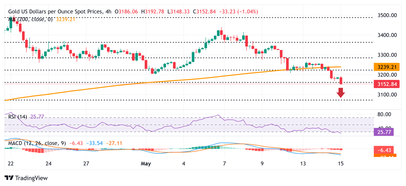This screenshot has width=406, height=186.
Task: Click the orange MACD signal value tag
Action: 385,156
